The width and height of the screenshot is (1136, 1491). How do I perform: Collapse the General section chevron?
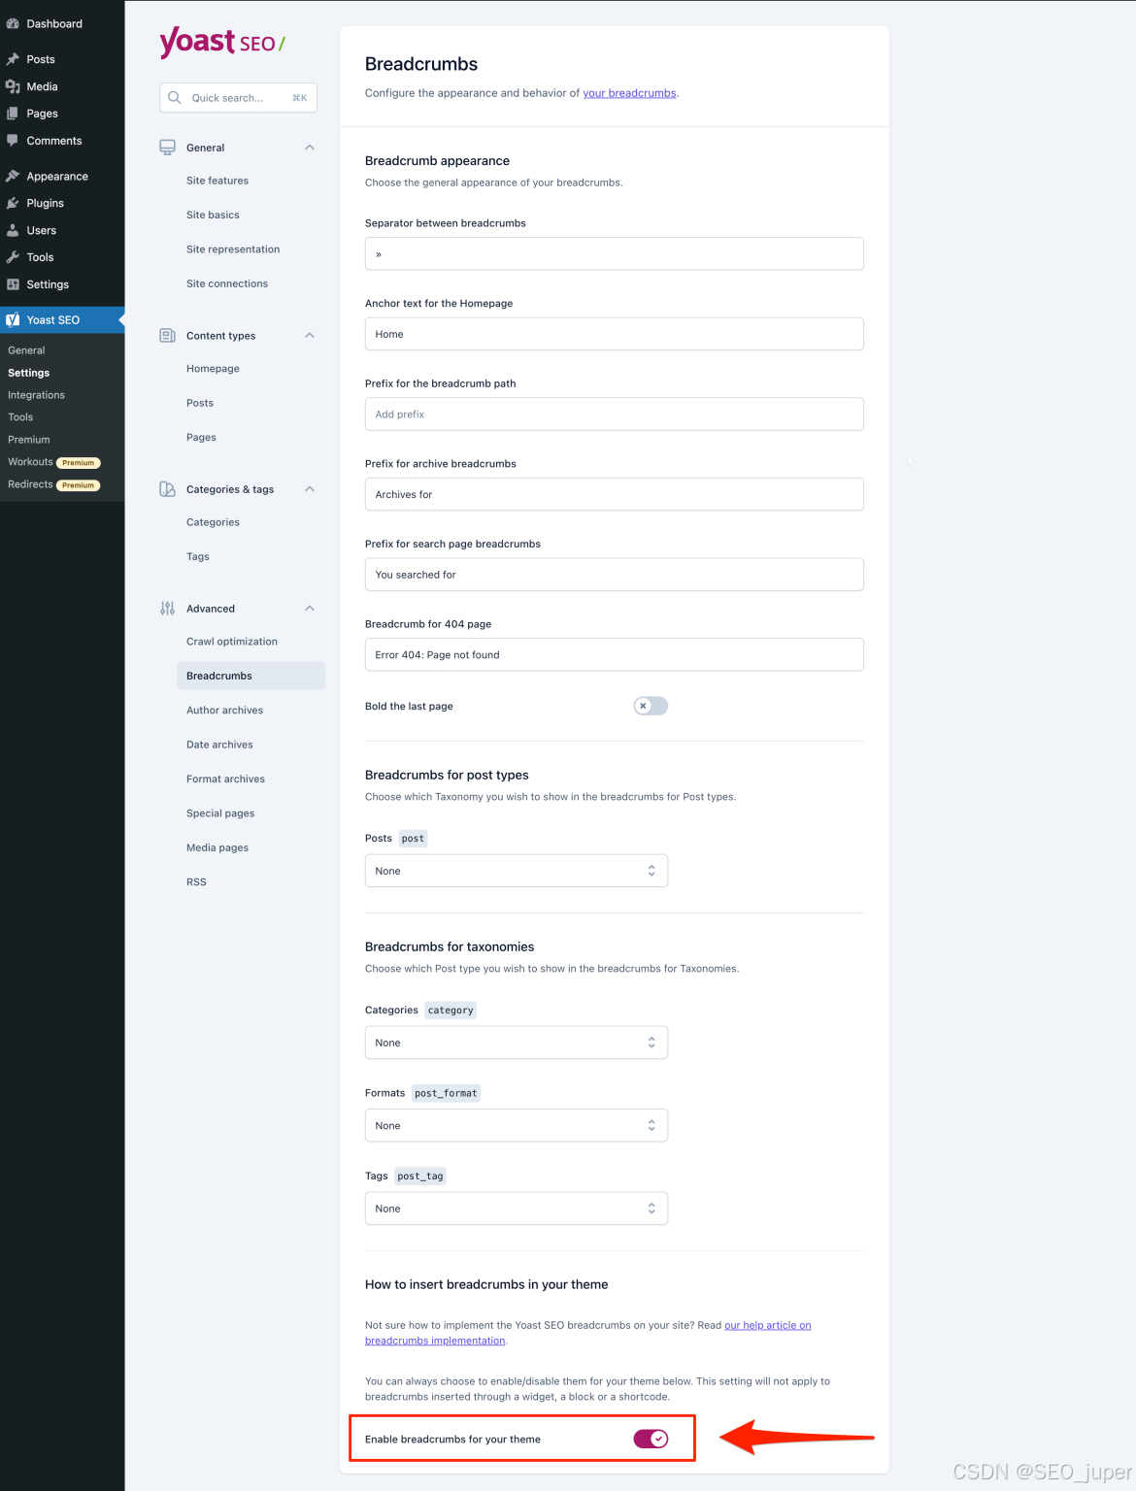click(x=310, y=148)
